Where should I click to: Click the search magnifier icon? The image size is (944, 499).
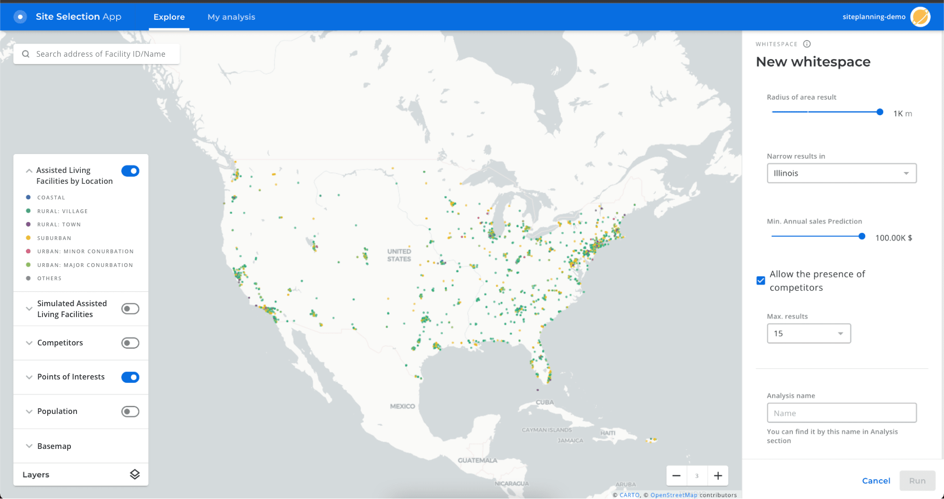point(26,53)
